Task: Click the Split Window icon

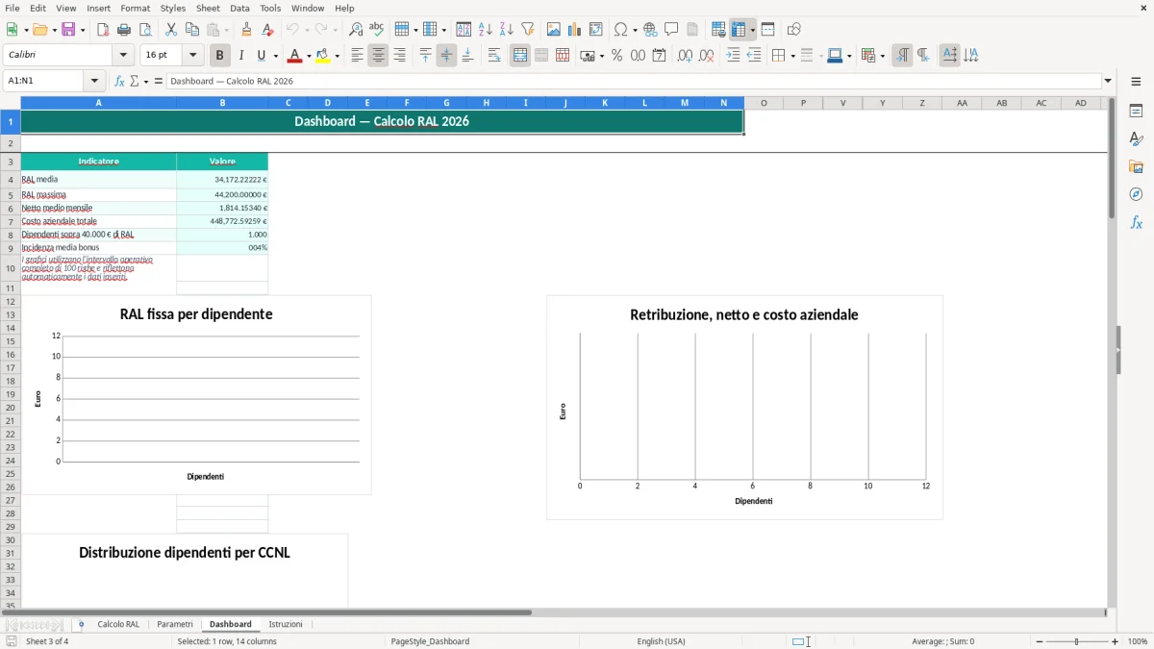Action: tap(767, 30)
